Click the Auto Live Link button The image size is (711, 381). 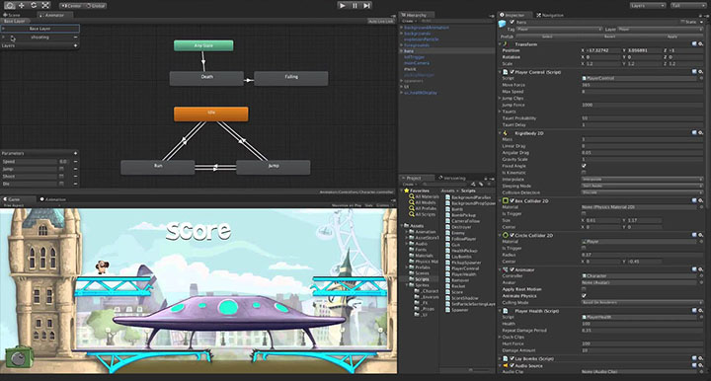point(381,22)
